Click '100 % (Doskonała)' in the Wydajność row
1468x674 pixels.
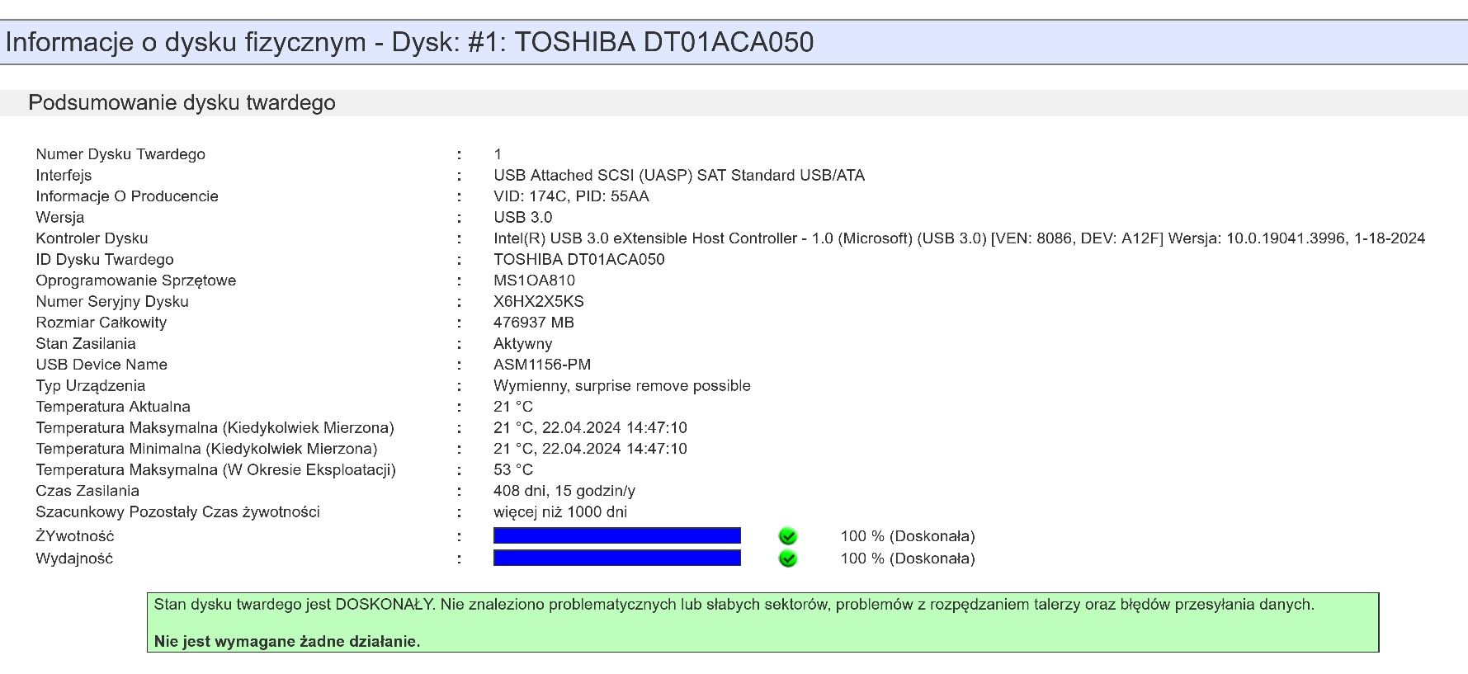pos(908,559)
